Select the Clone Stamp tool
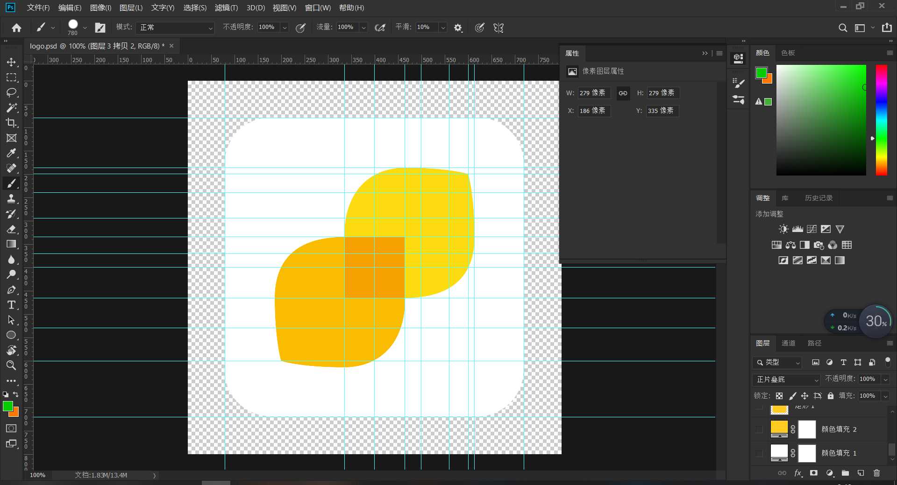897x485 pixels. (11, 199)
